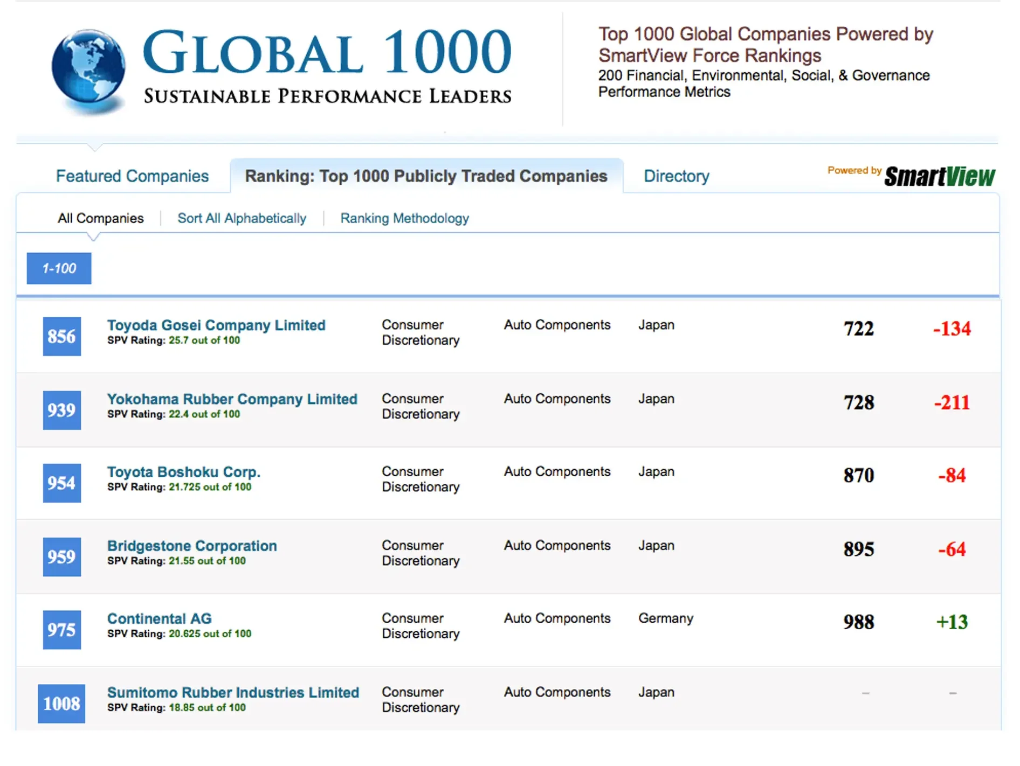
Task: Open Sumitomo Rubber Industries Limited link
Action: coord(233,692)
